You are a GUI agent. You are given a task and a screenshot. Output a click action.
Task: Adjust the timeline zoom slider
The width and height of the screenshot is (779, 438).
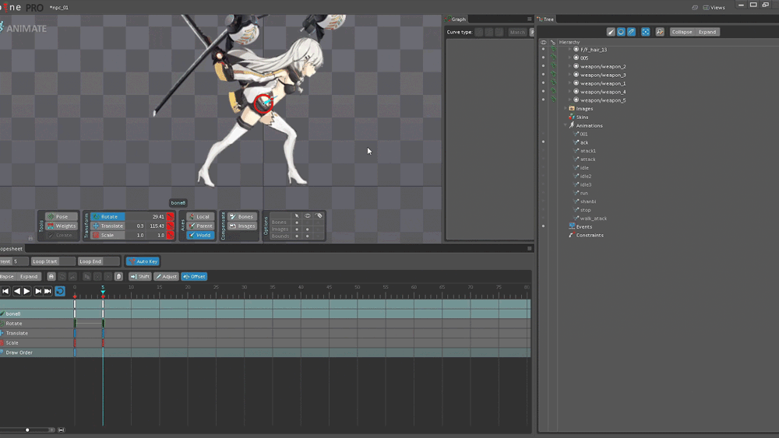(x=27, y=430)
